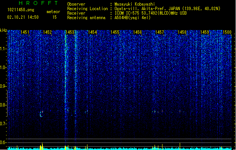Click the meteor label
Screen dimensions: 236x150
point(53,12)
